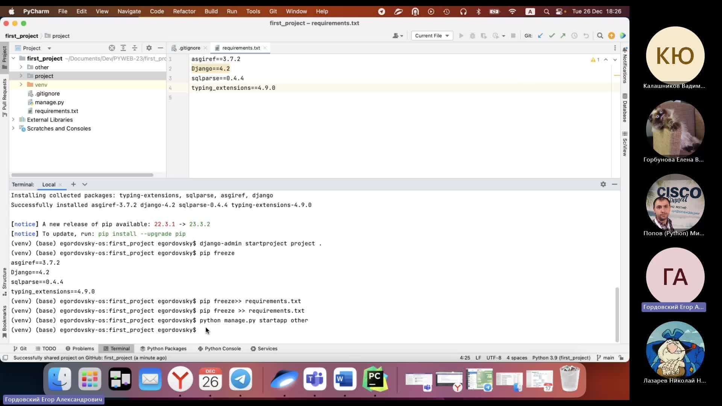The width and height of the screenshot is (722, 406).
Task: Click Python 3.9 interpreter in status bar
Action: (x=561, y=358)
